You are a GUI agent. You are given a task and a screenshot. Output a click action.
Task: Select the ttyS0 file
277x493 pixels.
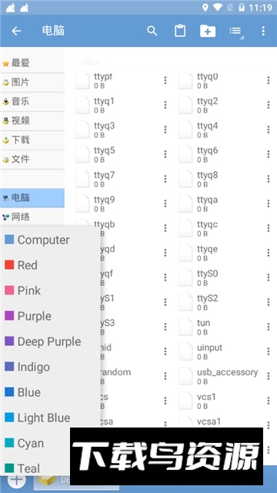(x=225, y=277)
